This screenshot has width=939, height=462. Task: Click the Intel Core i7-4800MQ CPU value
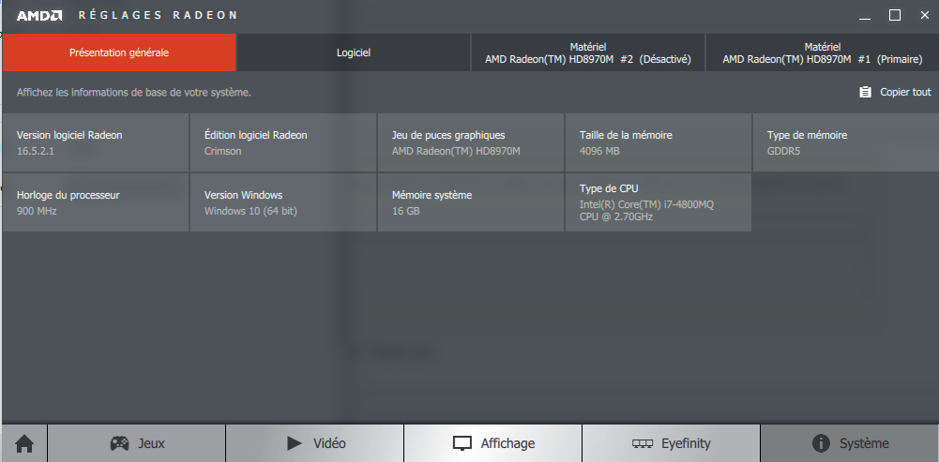coord(646,211)
